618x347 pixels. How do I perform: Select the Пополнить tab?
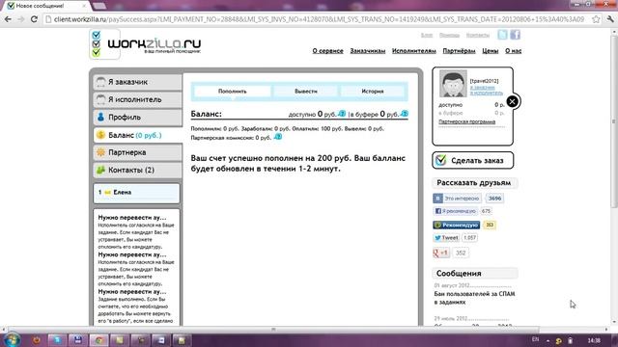click(233, 92)
